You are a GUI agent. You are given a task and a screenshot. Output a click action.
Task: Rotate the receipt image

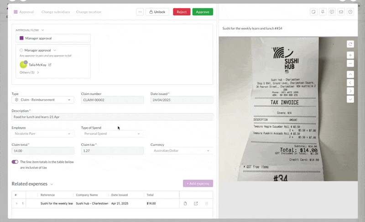coord(350,44)
